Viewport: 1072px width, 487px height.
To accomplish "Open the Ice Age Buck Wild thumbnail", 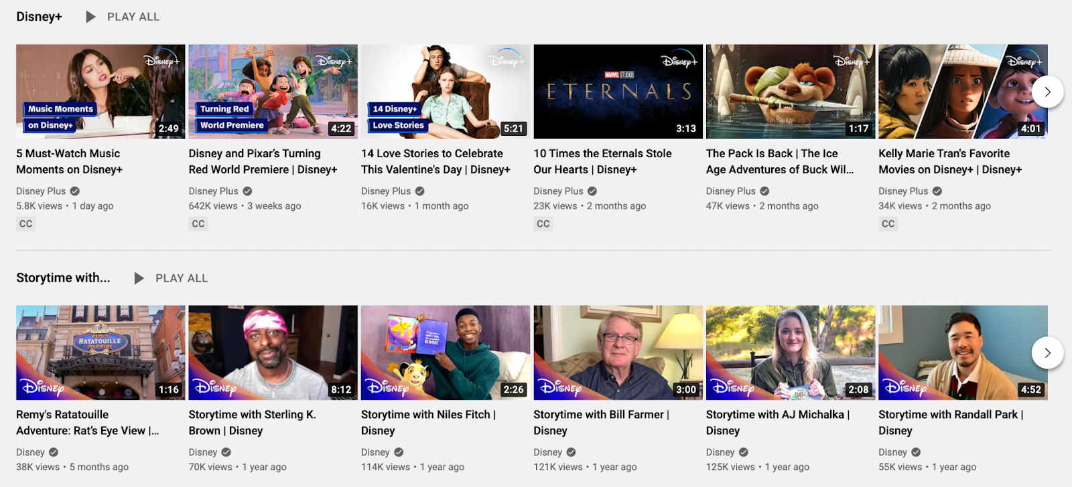I will pyautogui.click(x=791, y=92).
